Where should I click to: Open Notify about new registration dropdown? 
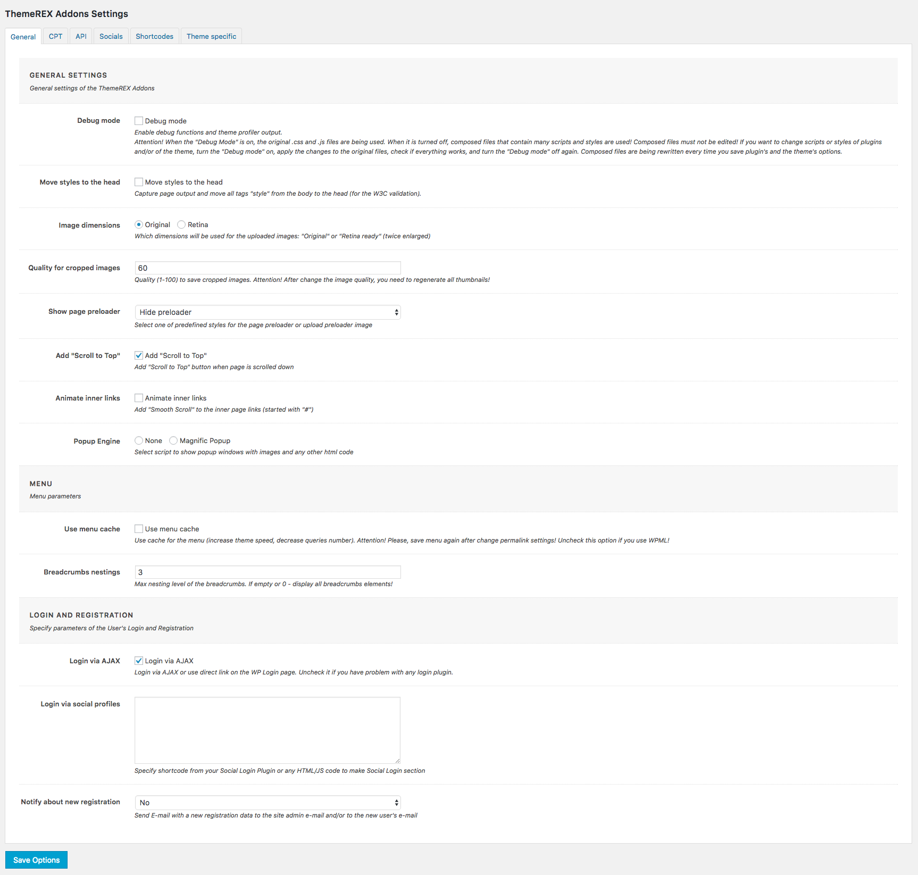click(x=268, y=803)
